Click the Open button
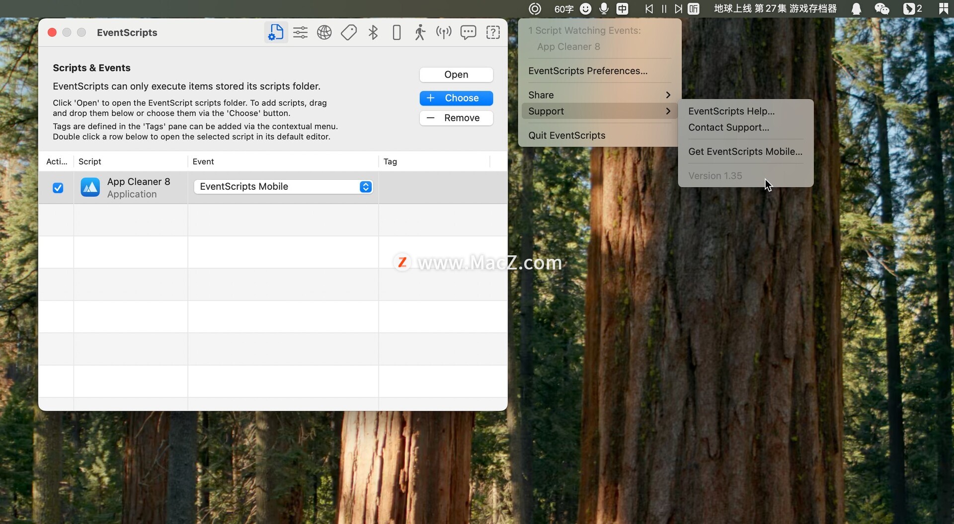 [456, 75]
